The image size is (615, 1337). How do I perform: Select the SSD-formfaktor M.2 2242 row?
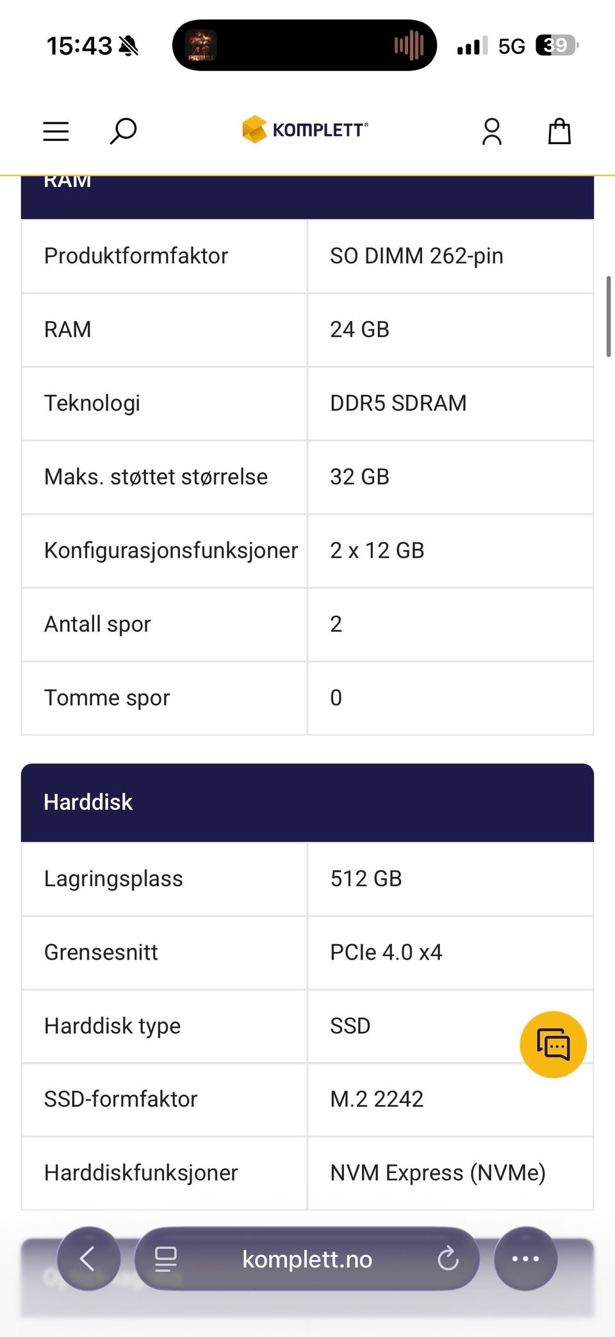(x=307, y=1099)
